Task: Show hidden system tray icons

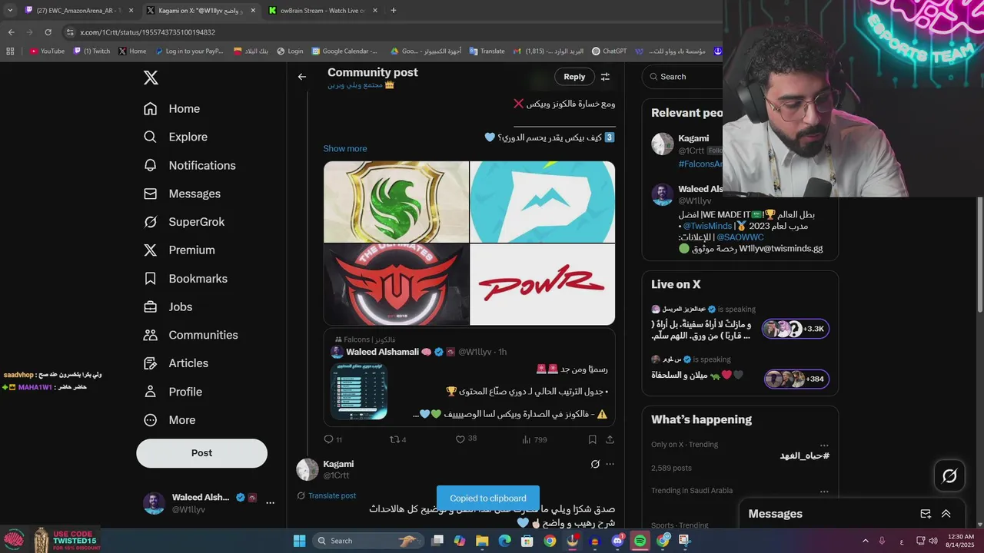Action: click(x=865, y=541)
